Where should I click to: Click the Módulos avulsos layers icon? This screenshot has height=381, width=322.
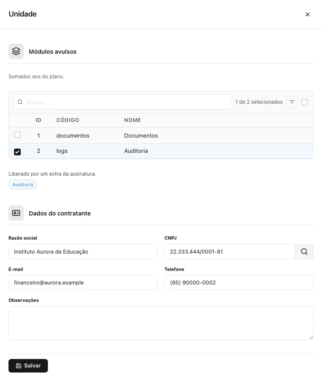click(16, 51)
